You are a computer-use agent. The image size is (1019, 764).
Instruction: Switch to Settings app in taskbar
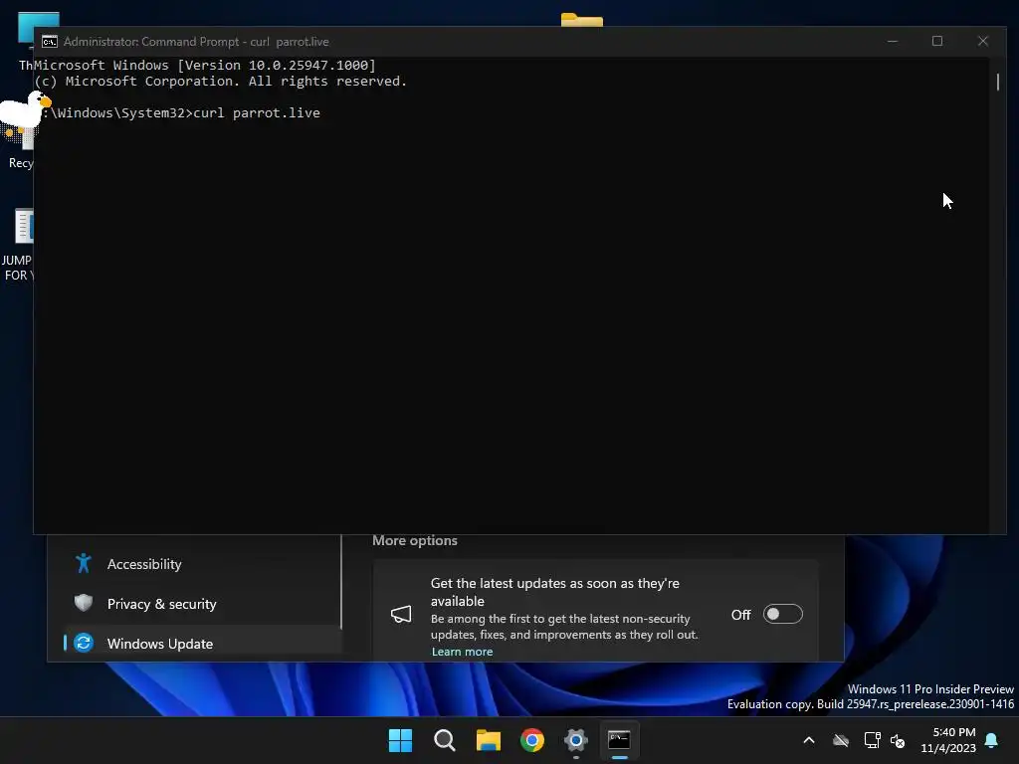click(x=576, y=740)
